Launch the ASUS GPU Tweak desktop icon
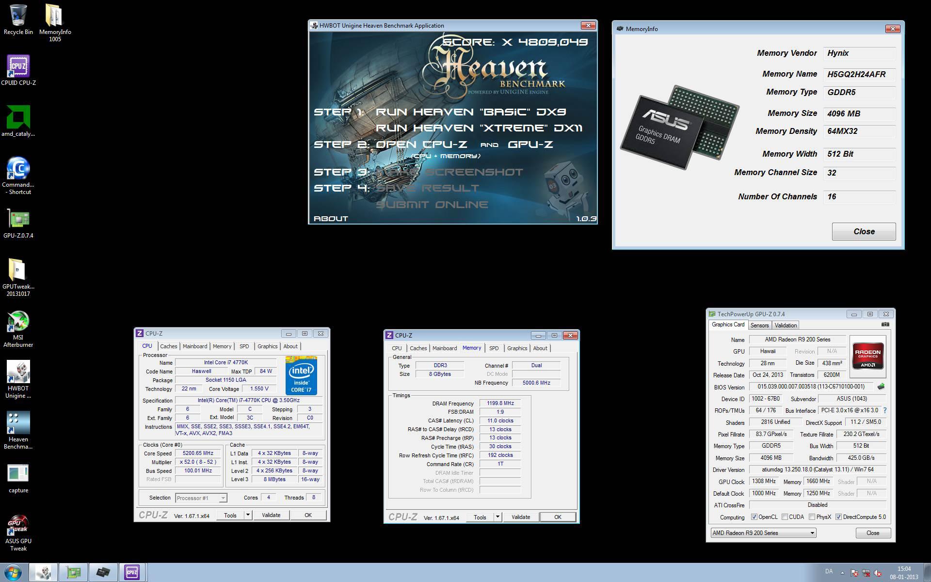 click(x=18, y=533)
